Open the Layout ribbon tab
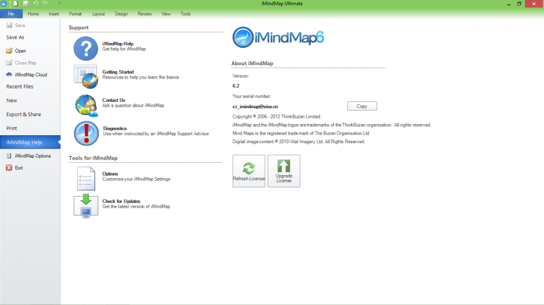 pyautogui.click(x=98, y=14)
